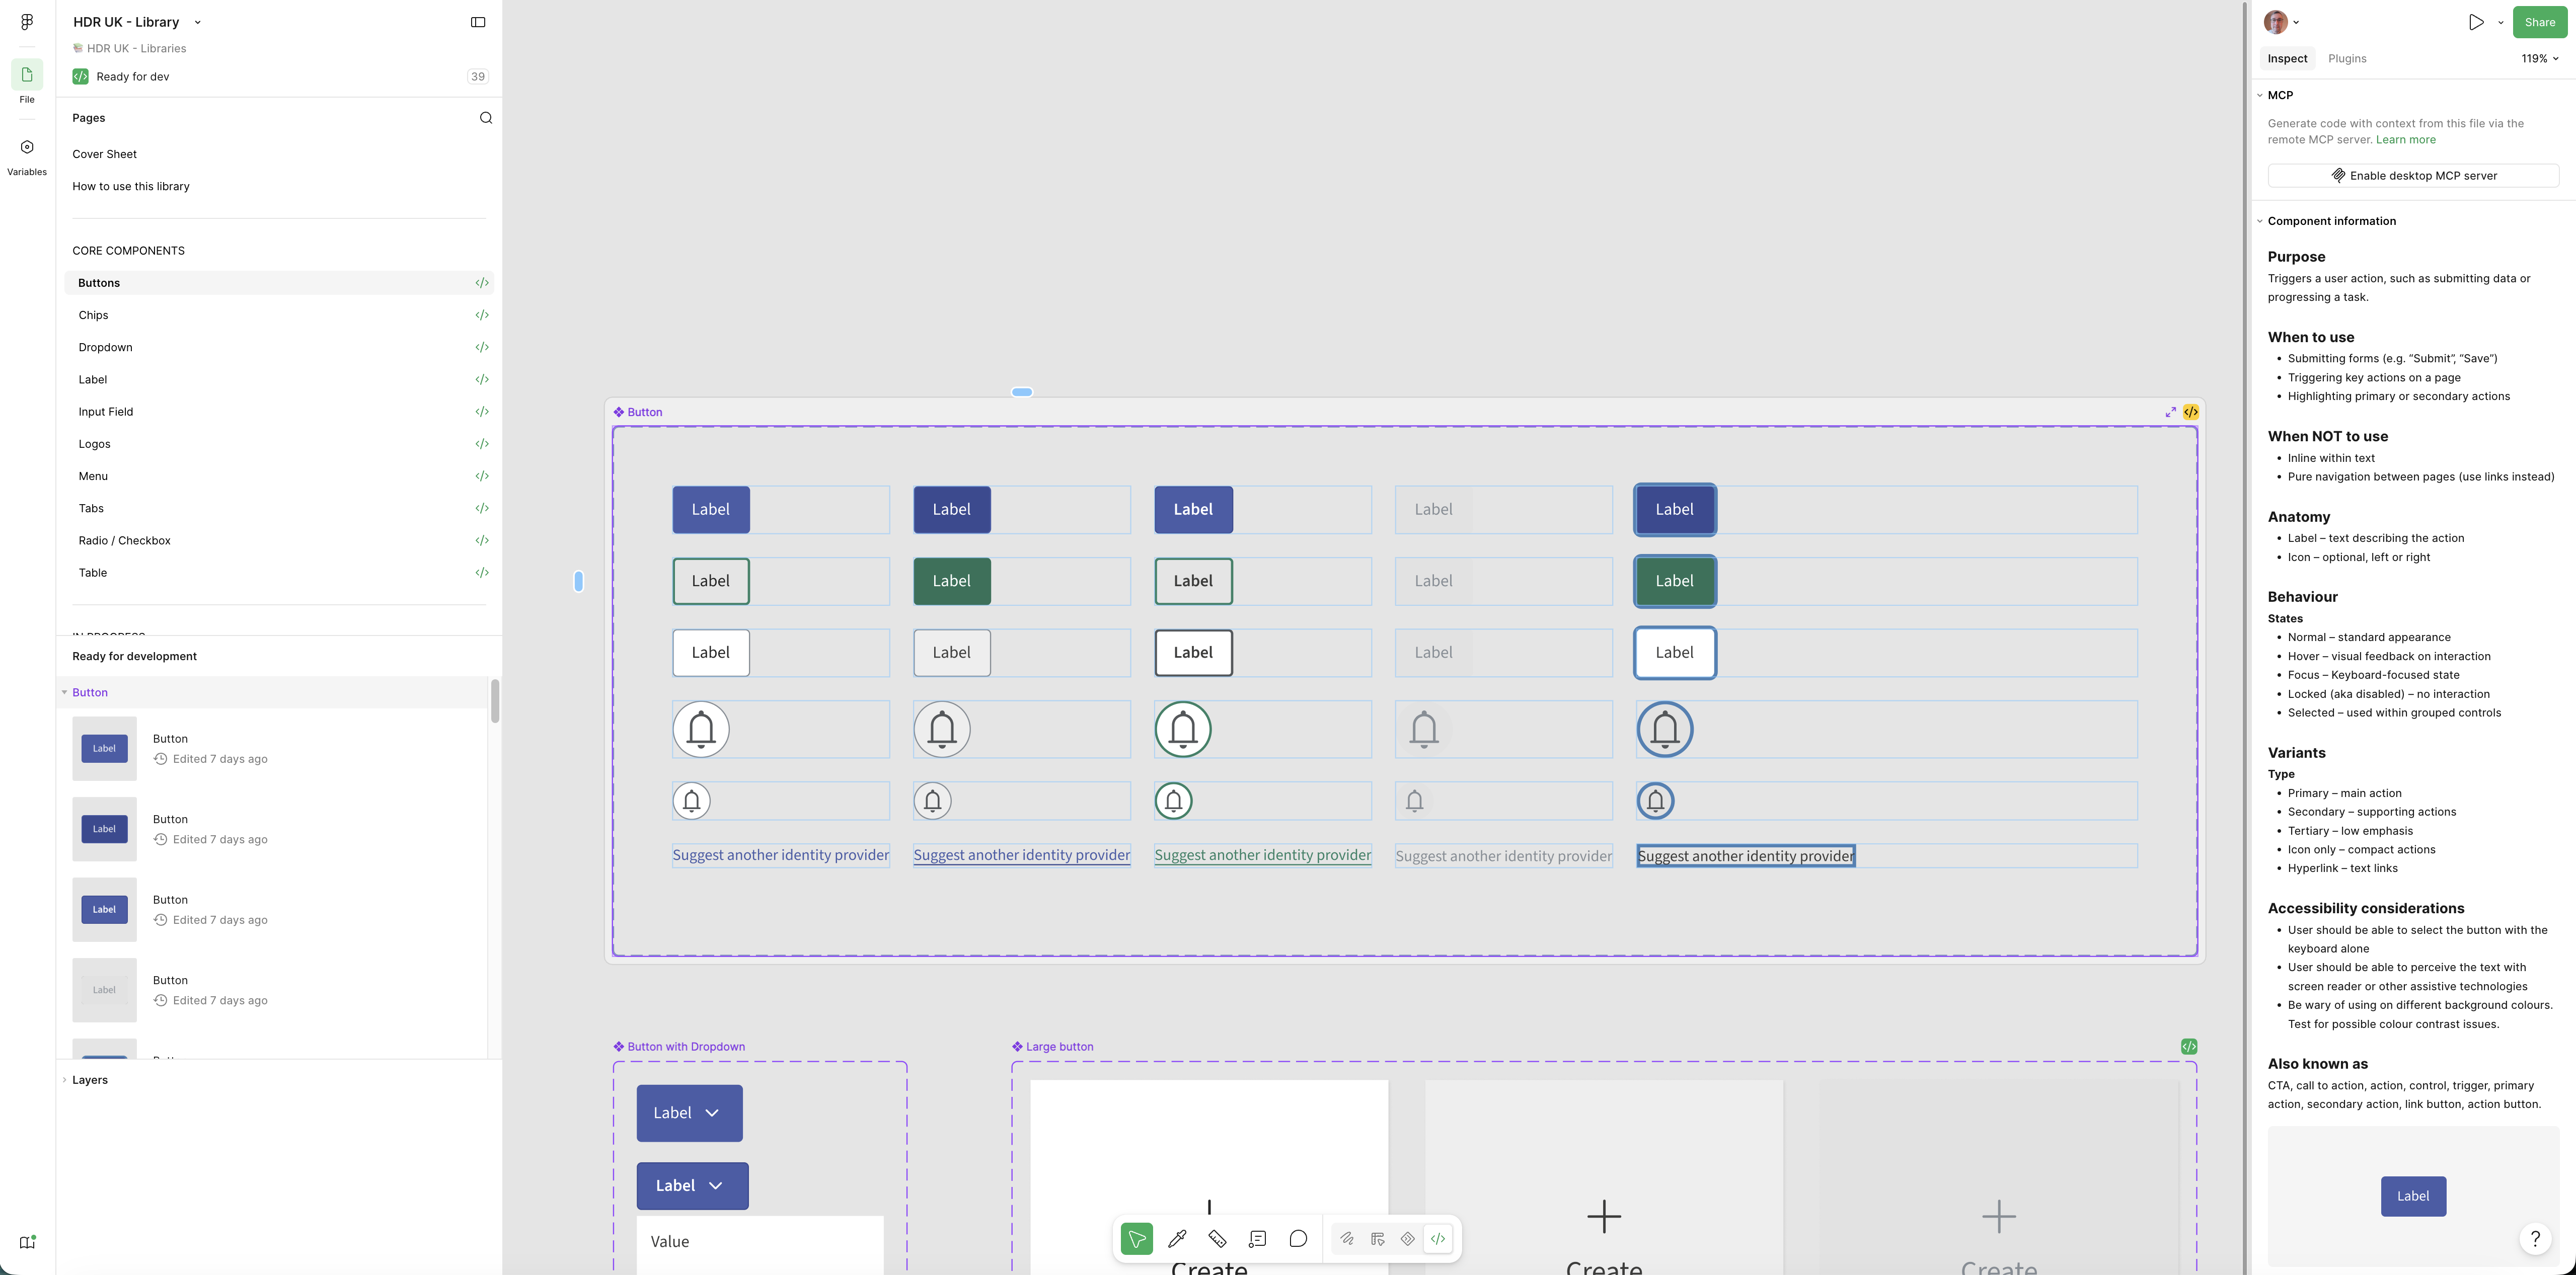Open the Logos page
Viewport: 2576px width, 1275px height.
[x=279, y=444]
